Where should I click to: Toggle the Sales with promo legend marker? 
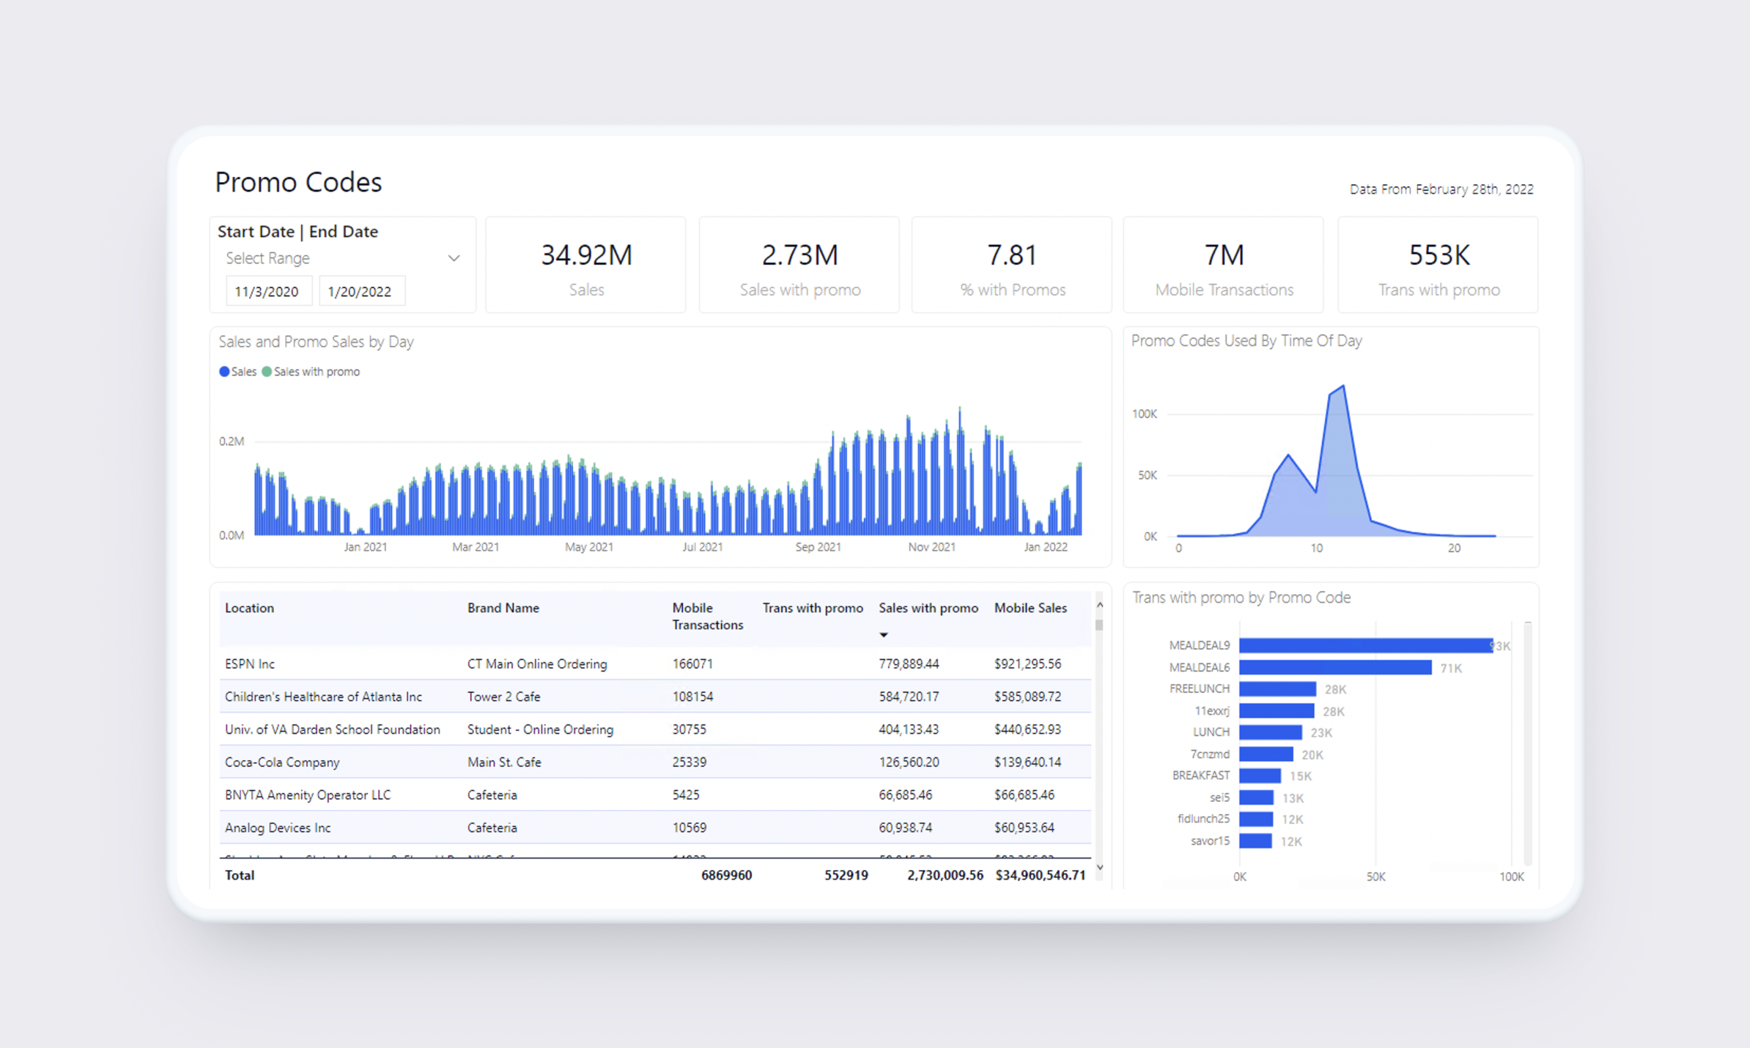[267, 372]
